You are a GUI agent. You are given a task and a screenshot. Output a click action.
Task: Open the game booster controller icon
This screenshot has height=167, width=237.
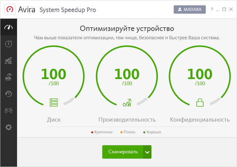[9, 110]
